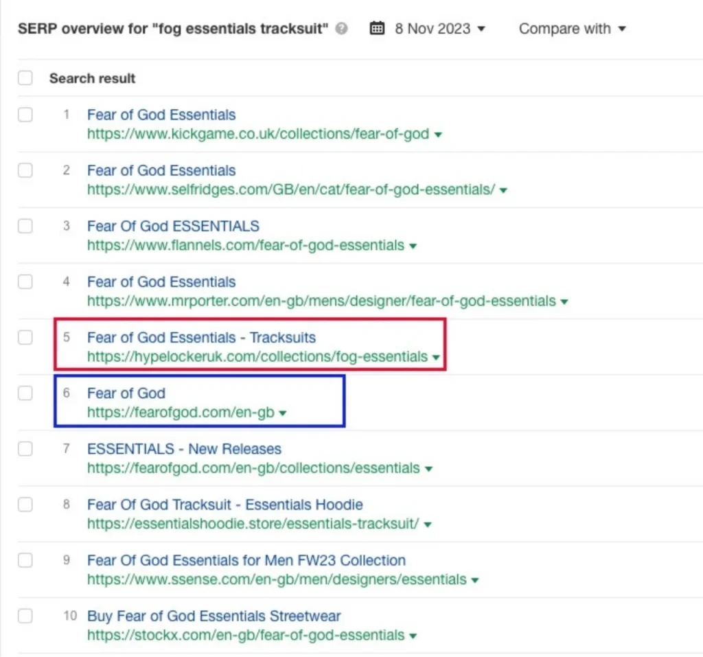The image size is (703, 657).
Task: Tick the checkbox for result 5 hypelockeruk
Action: point(25,337)
